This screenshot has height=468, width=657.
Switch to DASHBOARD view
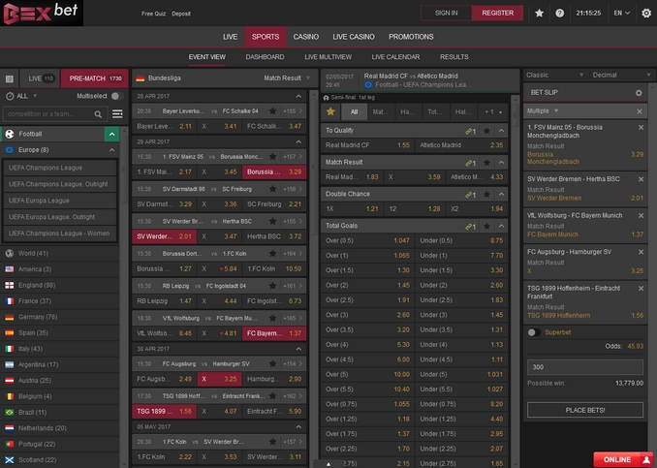pyautogui.click(x=265, y=57)
